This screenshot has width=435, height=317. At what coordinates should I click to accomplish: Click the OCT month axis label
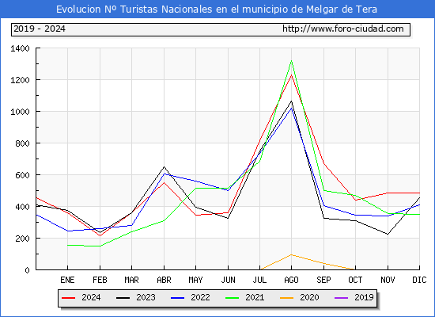point(355,280)
